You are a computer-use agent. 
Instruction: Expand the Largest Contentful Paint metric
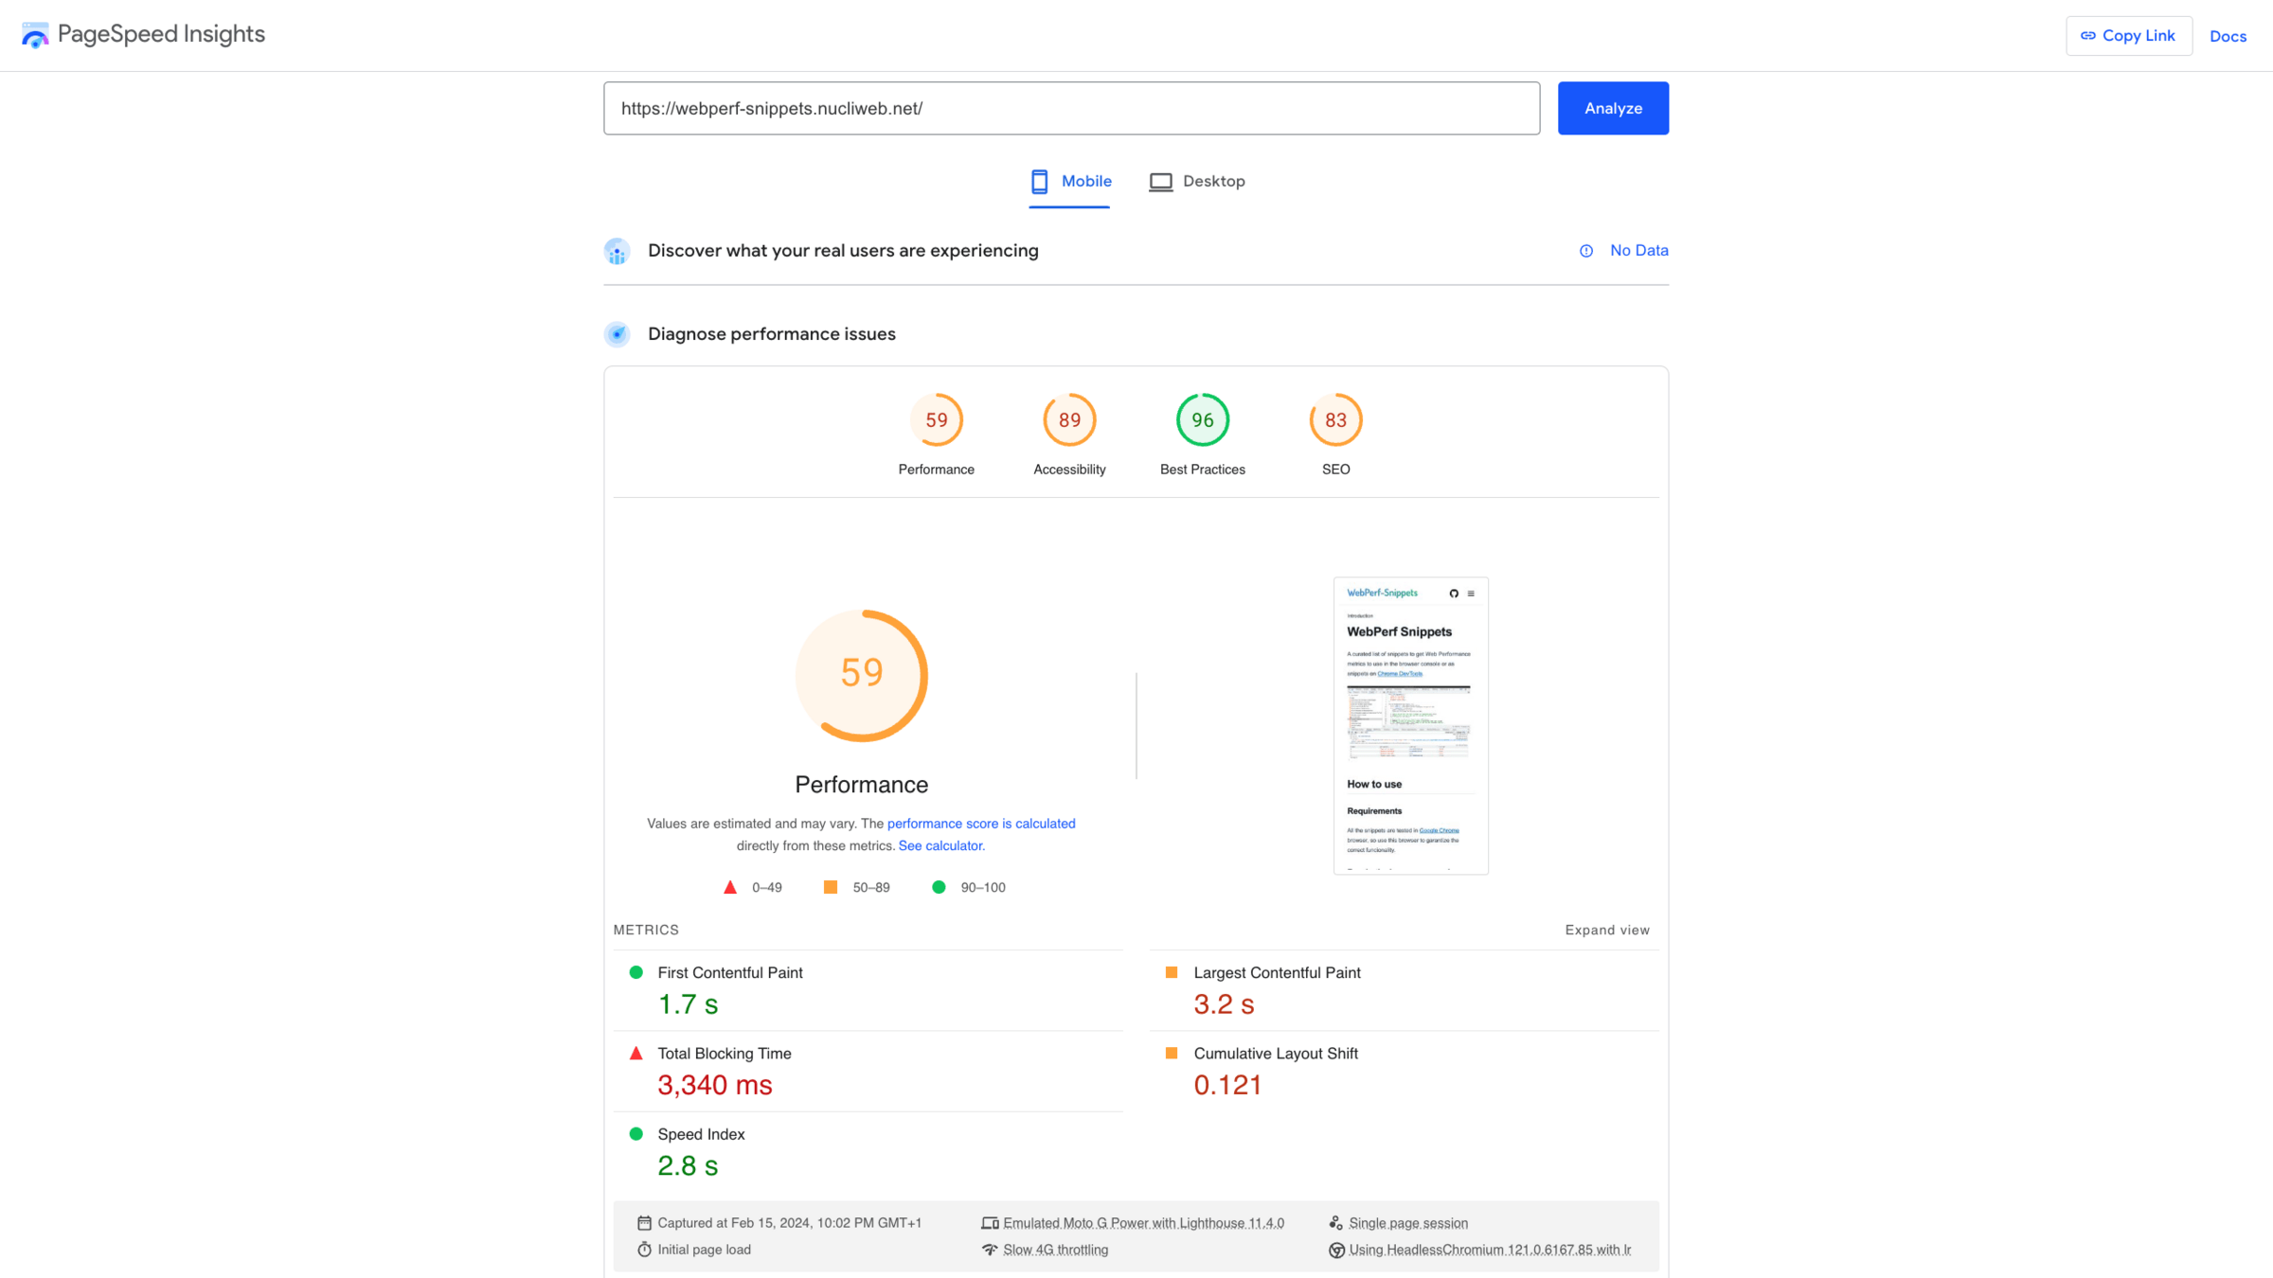tap(1276, 972)
